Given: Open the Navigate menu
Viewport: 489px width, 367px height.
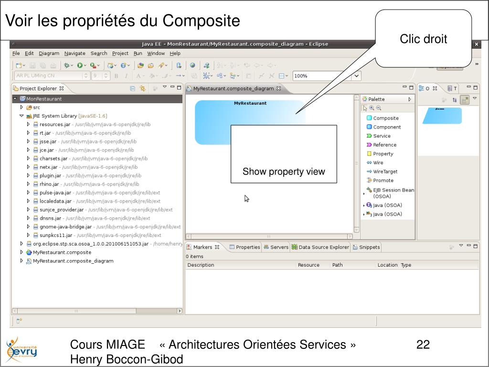Looking at the screenshot, I should pyautogui.click(x=75, y=54).
